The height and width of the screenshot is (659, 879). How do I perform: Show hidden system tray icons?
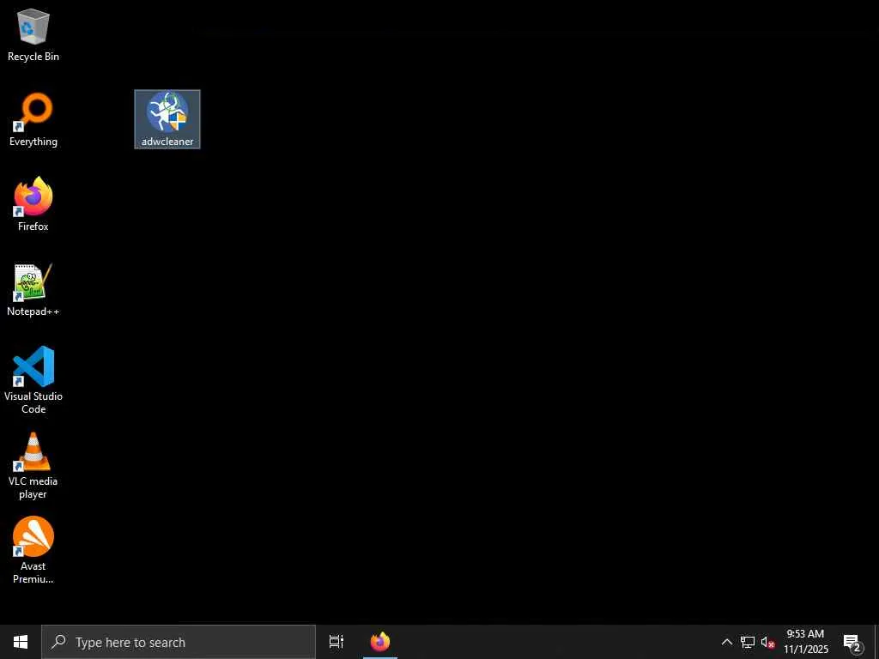click(726, 642)
